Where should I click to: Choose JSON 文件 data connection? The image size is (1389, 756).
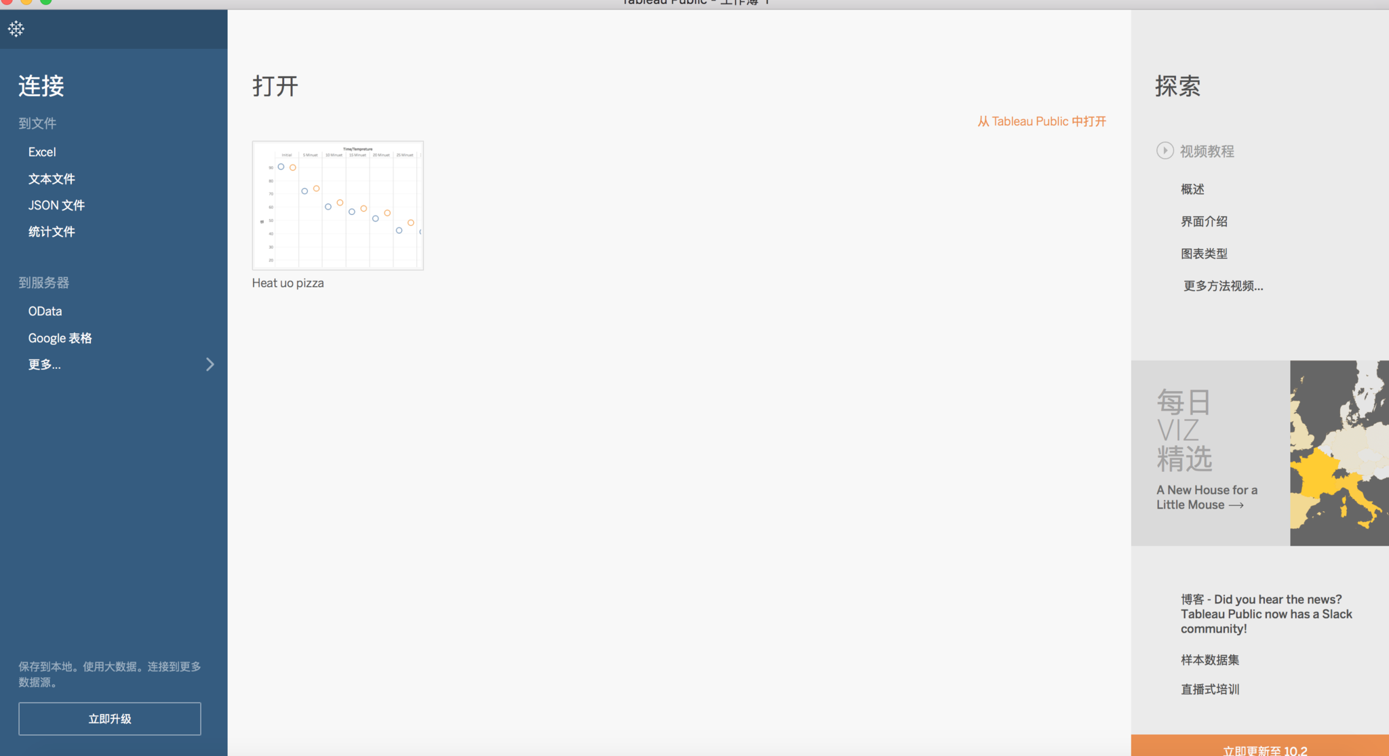coord(56,205)
